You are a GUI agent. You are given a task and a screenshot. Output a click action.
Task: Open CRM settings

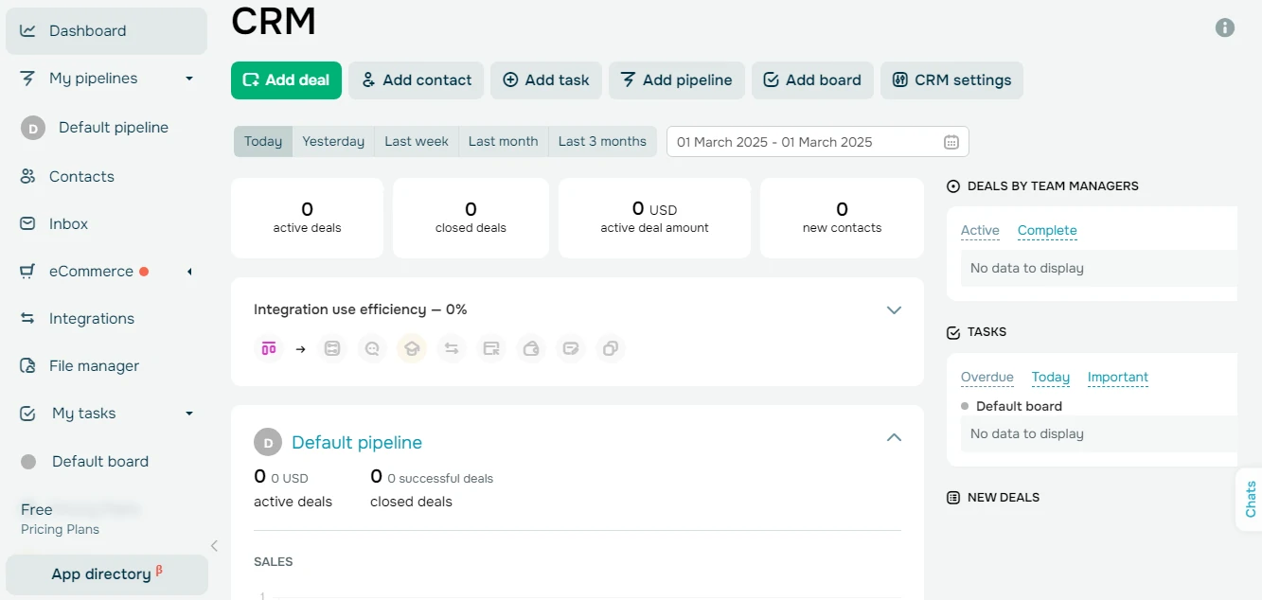tap(951, 80)
